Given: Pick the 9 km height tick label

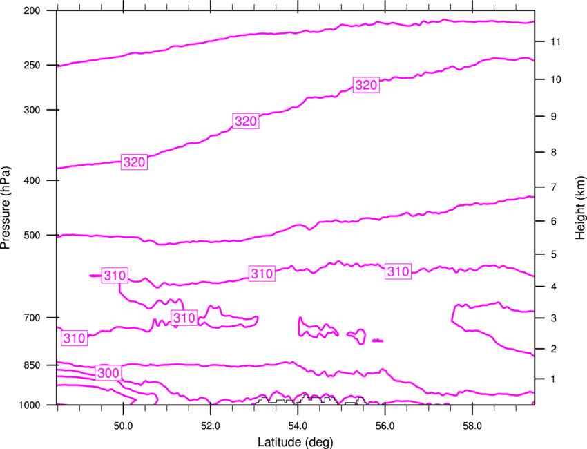Looking at the screenshot, I should pos(553,117).
